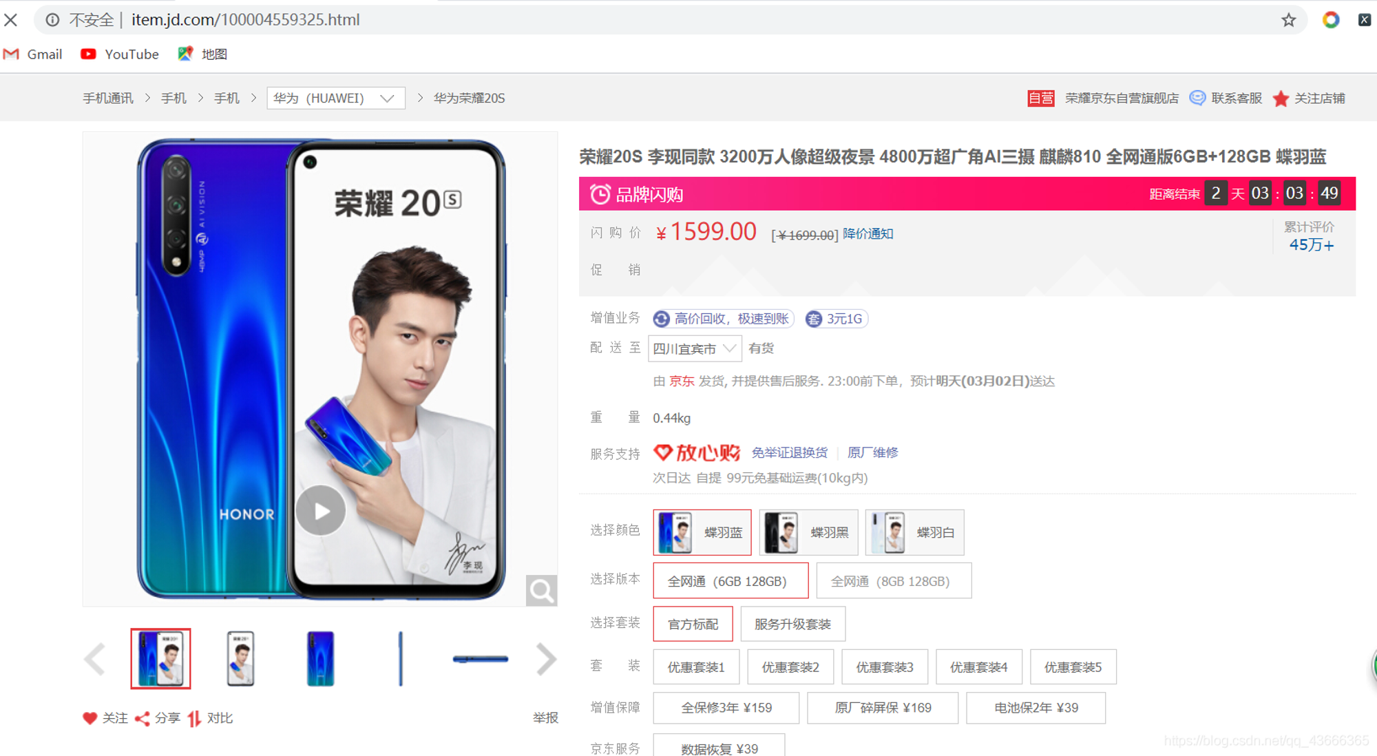The width and height of the screenshot is (1377, 756).
Task: Choose 全网通 (6GB 128GB) version
Action: pos(730,580)
